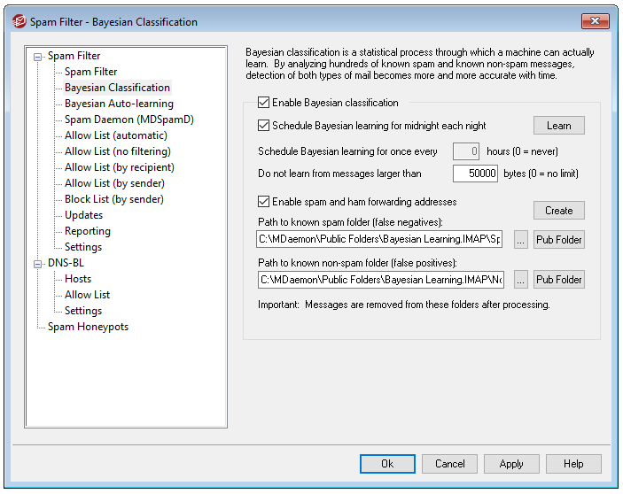Click the Create button for forwarding addresses
623x494 pixels.
[x=558, y=211]
